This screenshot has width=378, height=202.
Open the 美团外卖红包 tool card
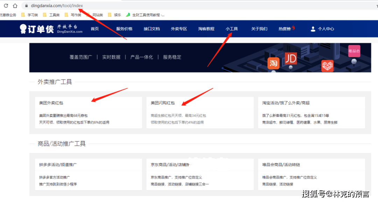point(89,113)
